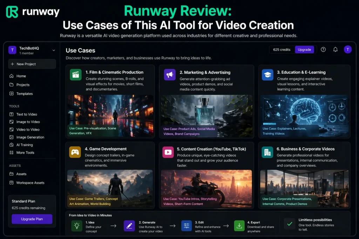Choose Image Generation menu label

pos(30,137)
